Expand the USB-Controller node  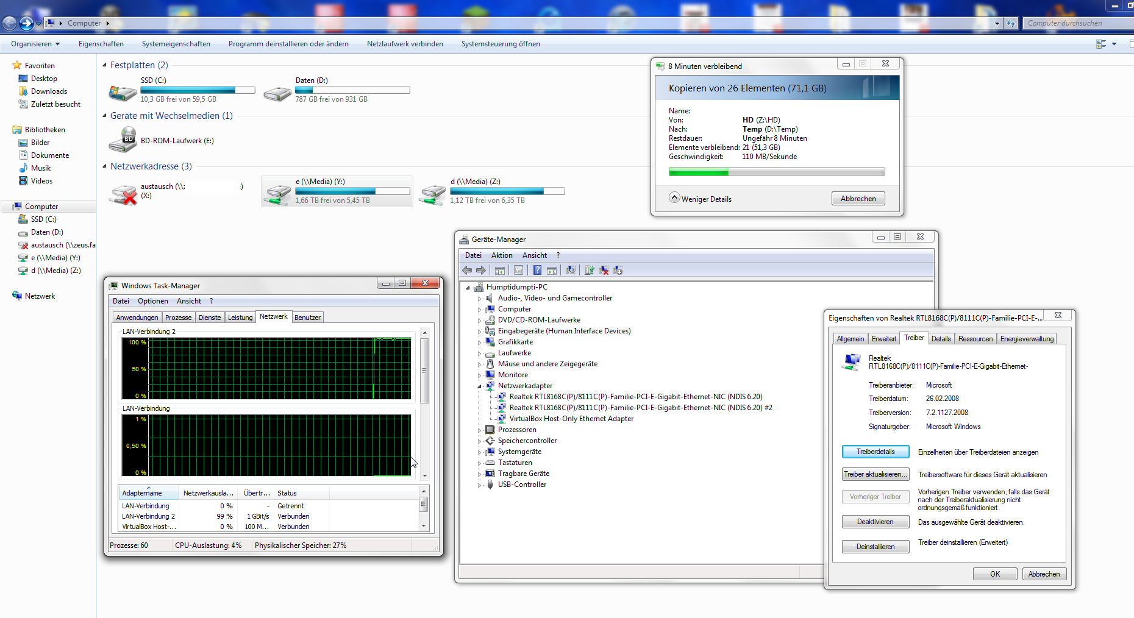479,485
